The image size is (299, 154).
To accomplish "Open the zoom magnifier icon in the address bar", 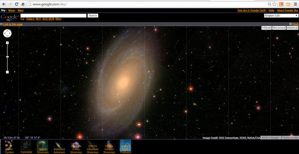I will (x=269, y=4).
